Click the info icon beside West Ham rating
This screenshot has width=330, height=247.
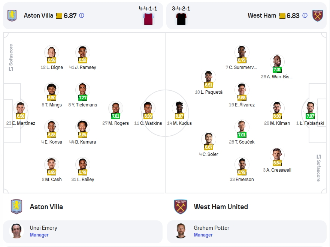point(305,15)
